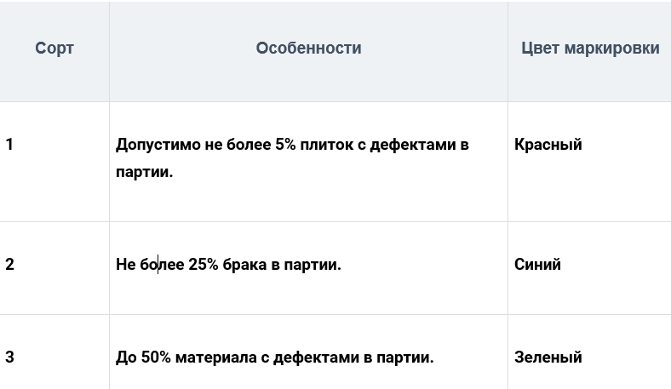Click the "Красный" marking color cell

pos(548,145)
